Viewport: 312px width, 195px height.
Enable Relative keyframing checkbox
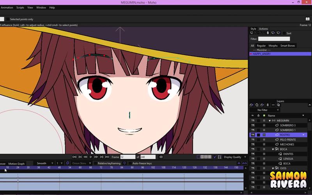click(x=96, y=163)
